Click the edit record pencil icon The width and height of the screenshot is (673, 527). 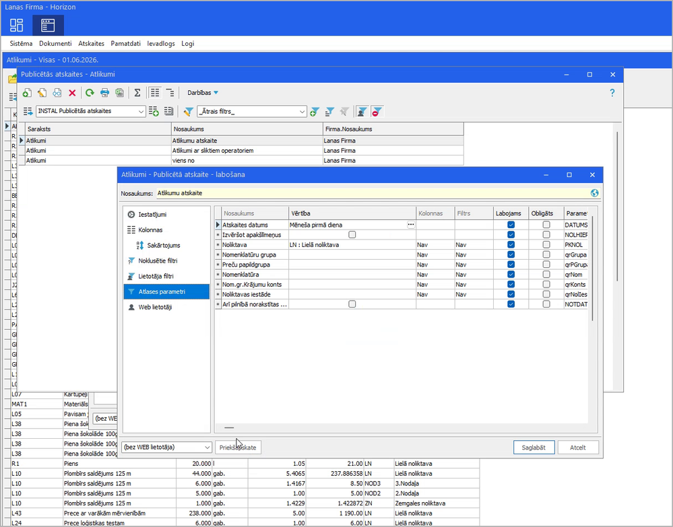click(42, 93)
